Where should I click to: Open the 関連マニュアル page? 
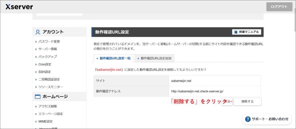[x=247, y=32]
